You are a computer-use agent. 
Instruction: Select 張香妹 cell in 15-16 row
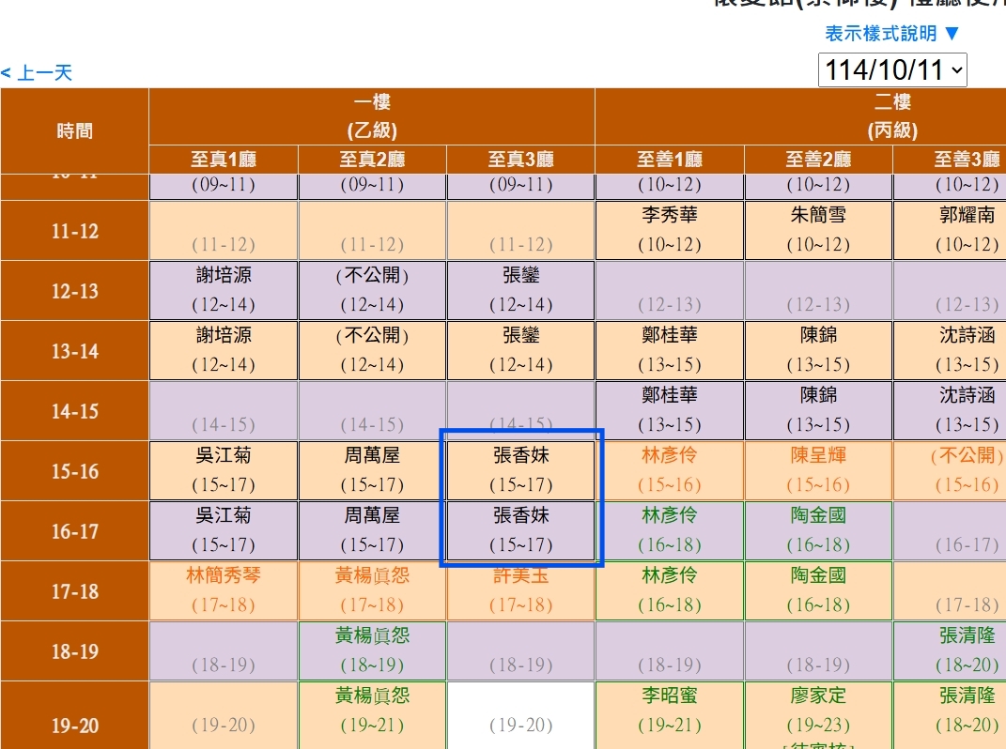tap(521, 470)
